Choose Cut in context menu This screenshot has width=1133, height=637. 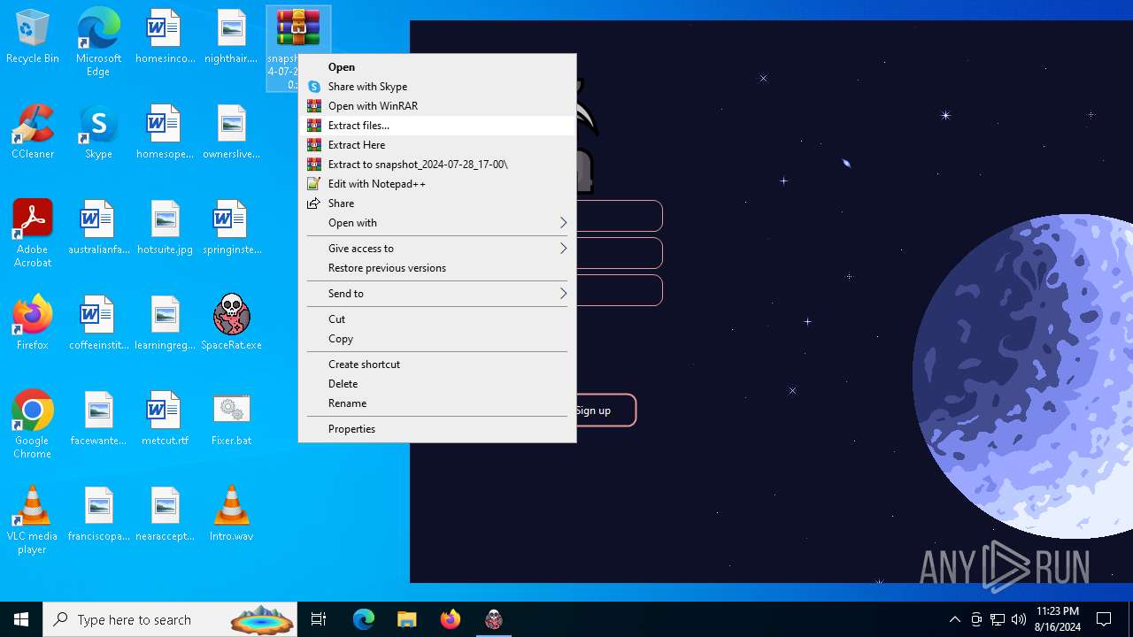tap(437, 319)
